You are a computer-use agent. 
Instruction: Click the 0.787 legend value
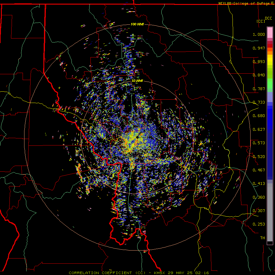pyautogui.click(x=259, y=89)
